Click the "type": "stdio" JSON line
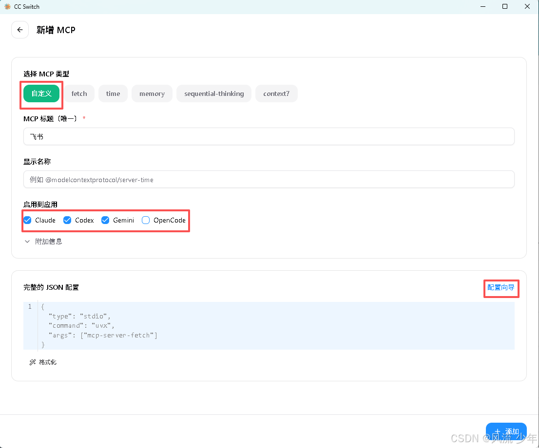Image resolution: width=539 pixels, height=448 pixels. click(79, 316)
